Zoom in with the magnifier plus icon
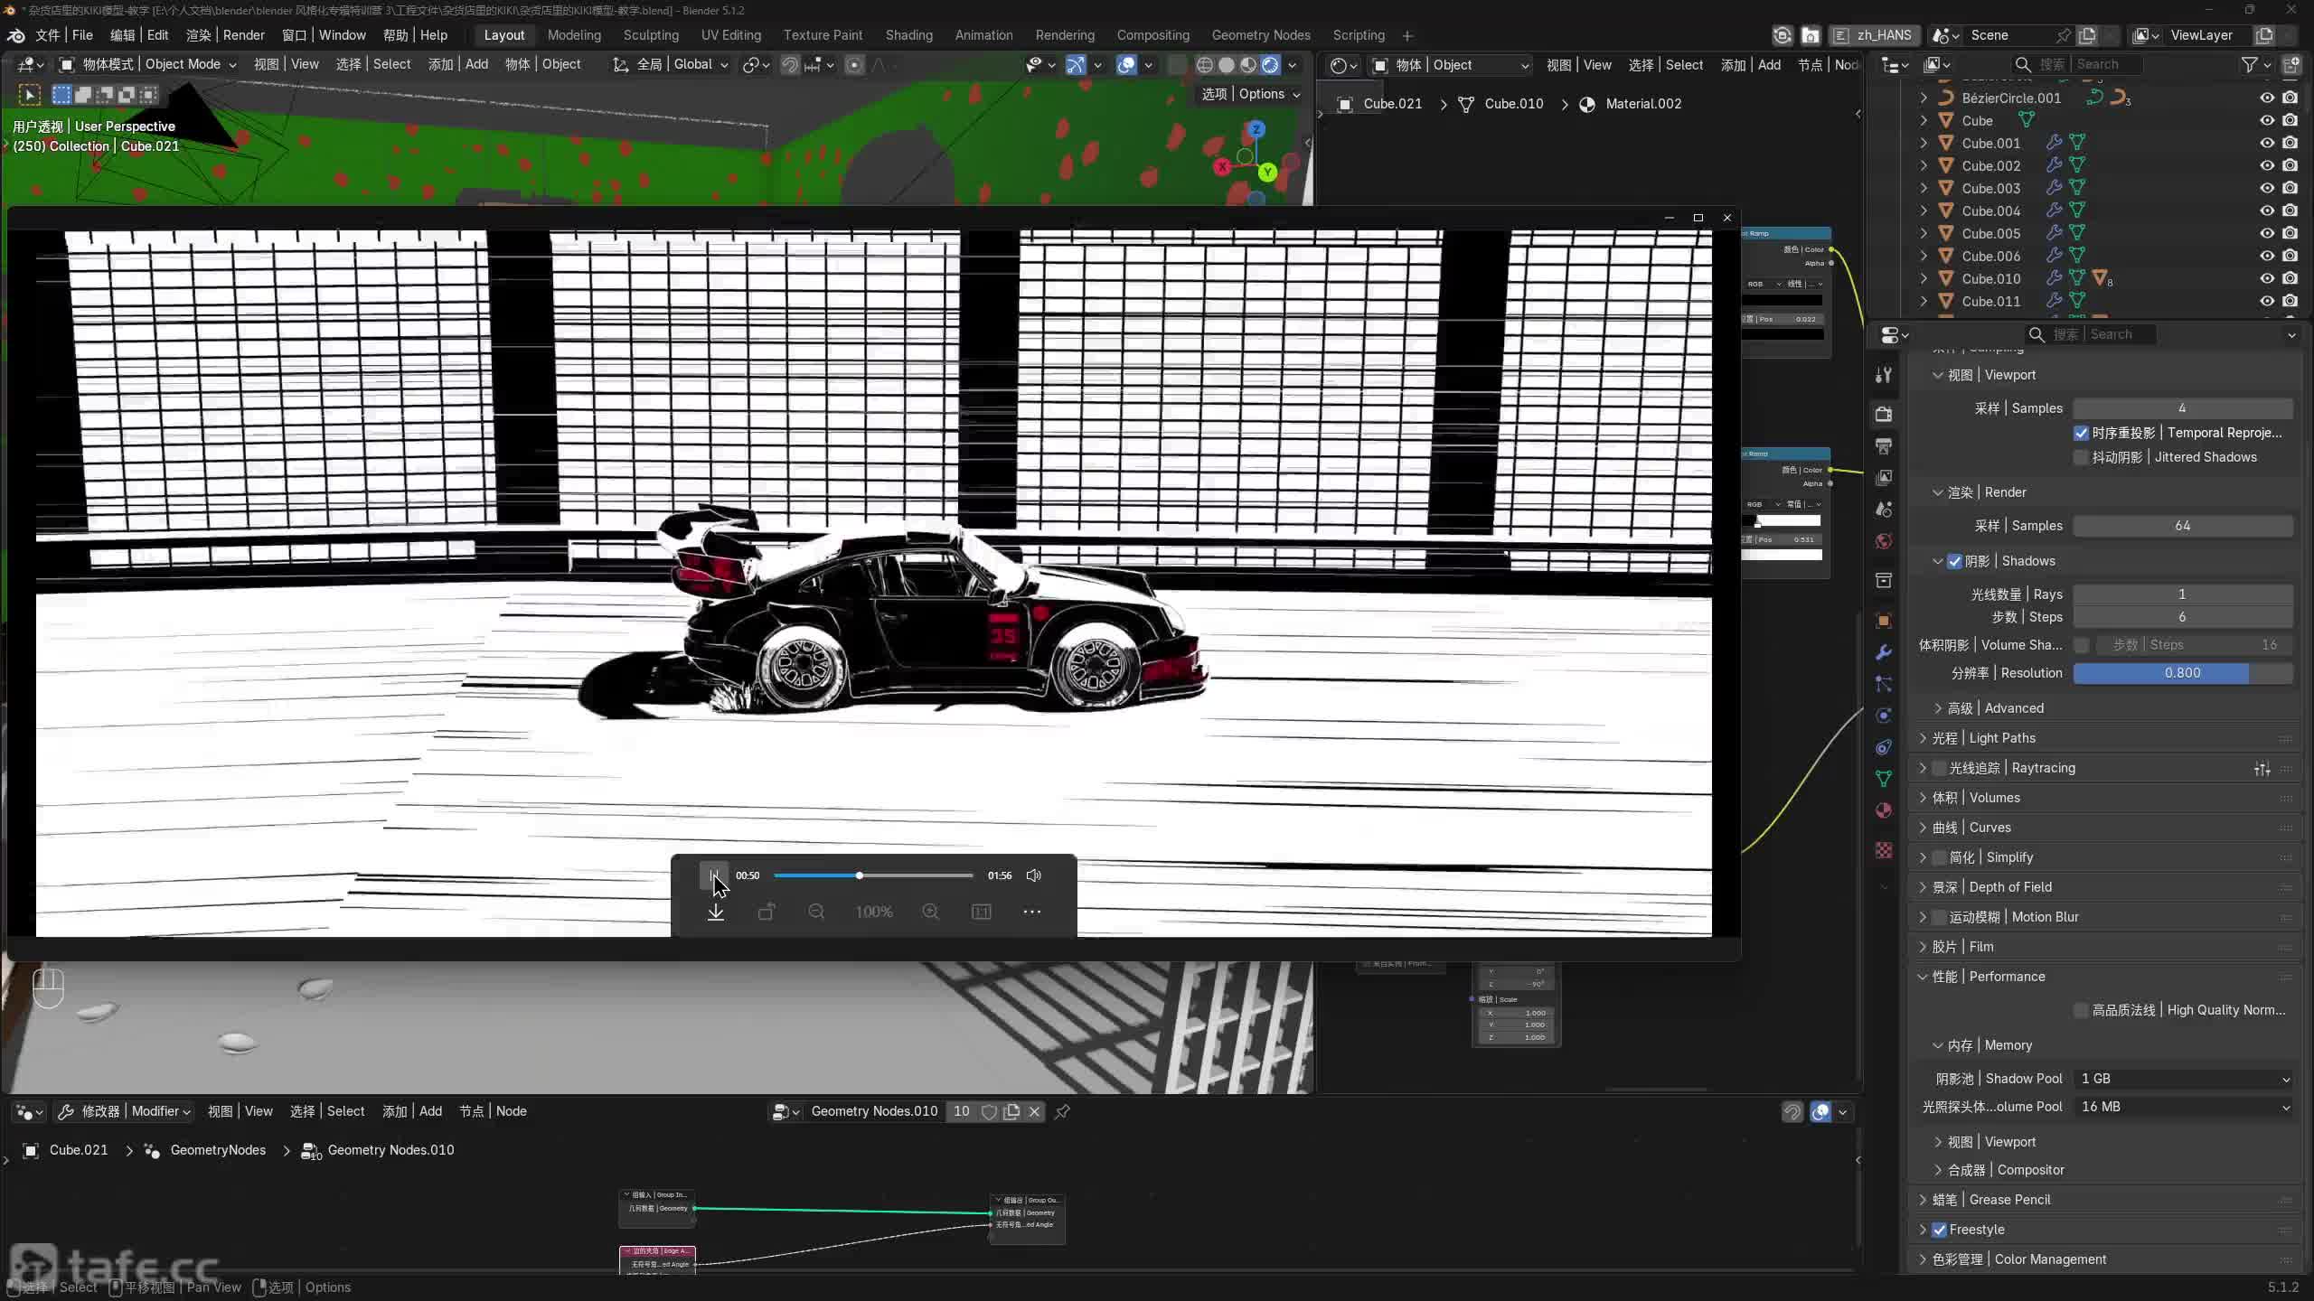Screen dimensions: 2314x1301 click(930, 912)
